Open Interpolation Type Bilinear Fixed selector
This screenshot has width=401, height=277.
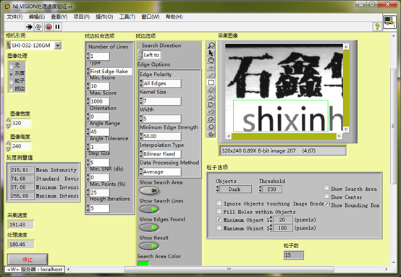[x=161, y=154]
